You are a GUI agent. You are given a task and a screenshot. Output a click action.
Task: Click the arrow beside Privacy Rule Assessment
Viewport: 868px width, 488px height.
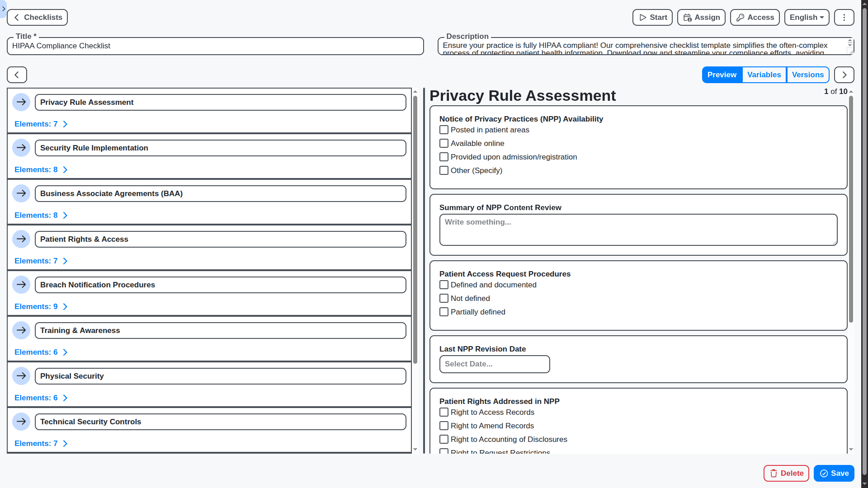click(x=21, y=102)
